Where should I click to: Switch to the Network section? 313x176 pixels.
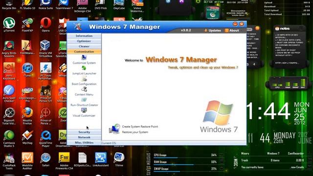point(84,137)
